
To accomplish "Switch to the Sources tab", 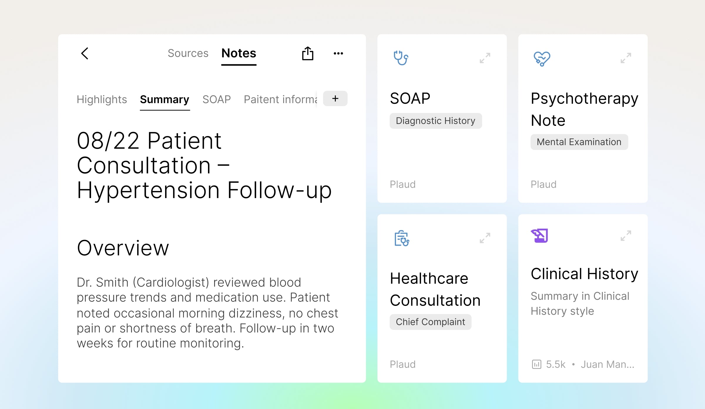I will click(188, 53).
